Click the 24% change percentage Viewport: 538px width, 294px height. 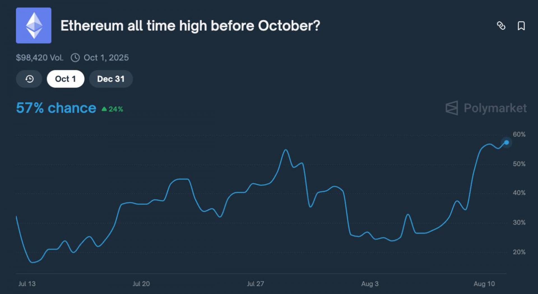[116, 109]
